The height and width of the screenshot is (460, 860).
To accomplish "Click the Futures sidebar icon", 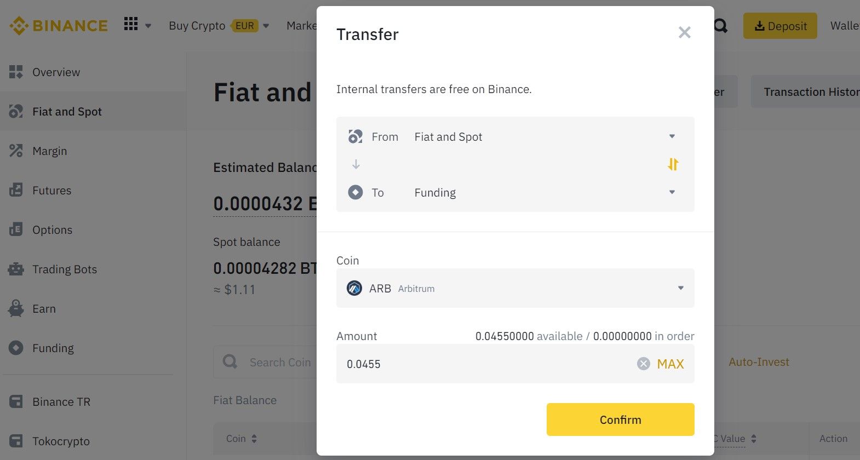I will click(16, 190).
